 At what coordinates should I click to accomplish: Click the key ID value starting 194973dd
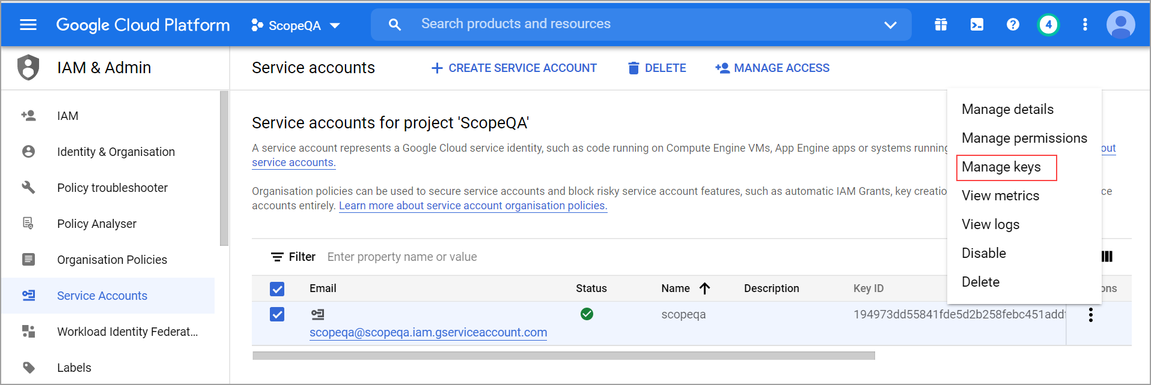(959, 314)
